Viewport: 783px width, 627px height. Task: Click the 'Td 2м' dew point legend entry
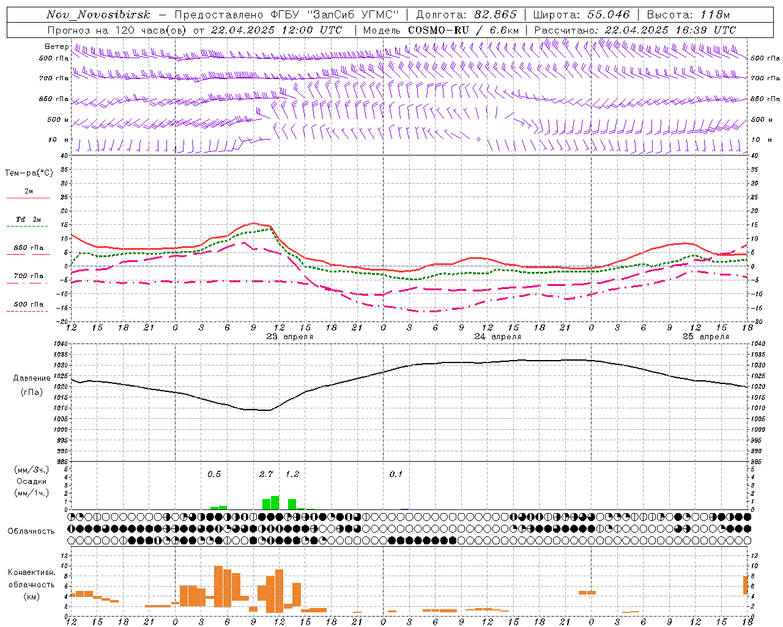pos(29,219)
